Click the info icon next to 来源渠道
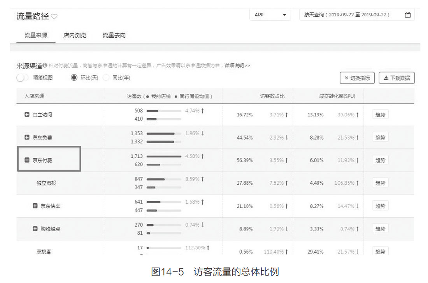 [x=45, y=65]
